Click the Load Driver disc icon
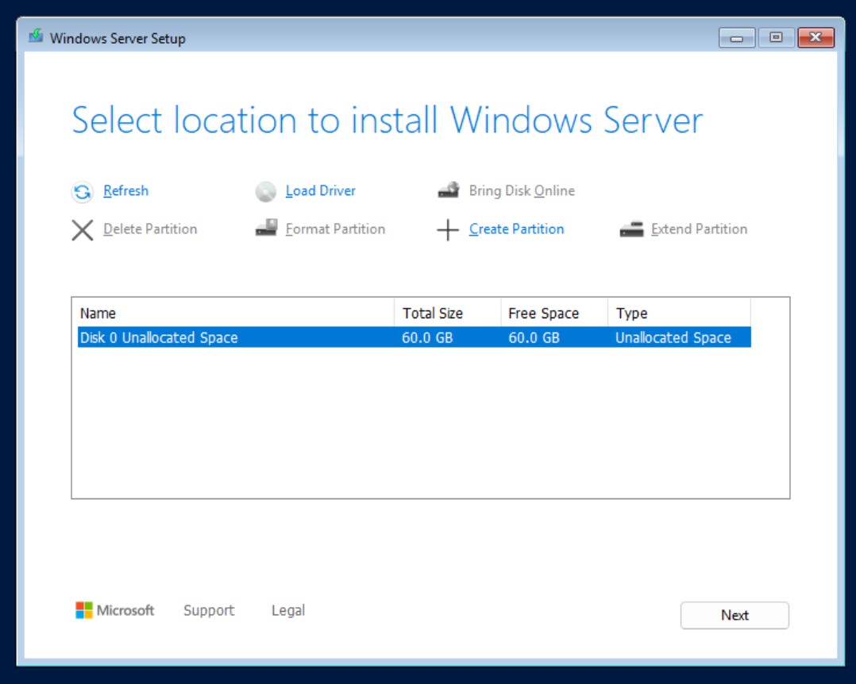Viewport: 856px width, 684px height. tap(265, 192)
